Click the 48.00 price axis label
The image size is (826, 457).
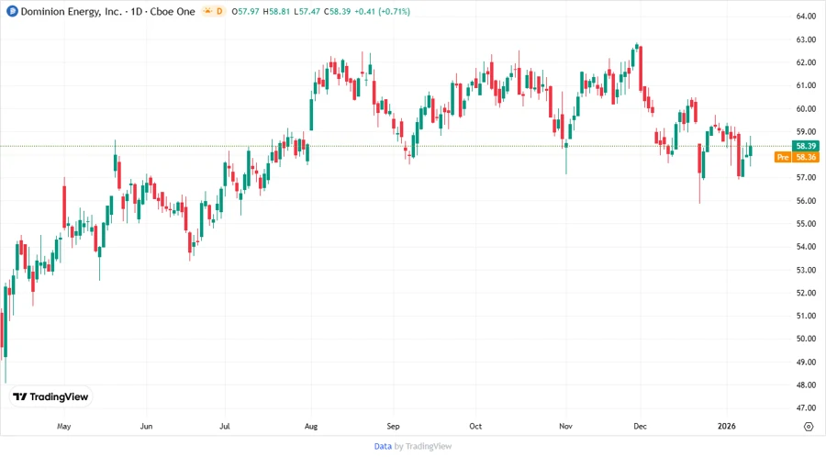coord(806,385)
